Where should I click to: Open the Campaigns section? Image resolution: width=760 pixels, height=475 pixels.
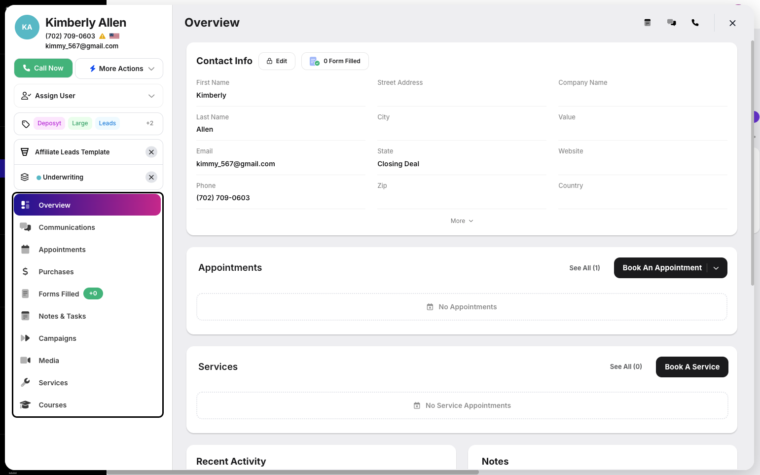87,338
